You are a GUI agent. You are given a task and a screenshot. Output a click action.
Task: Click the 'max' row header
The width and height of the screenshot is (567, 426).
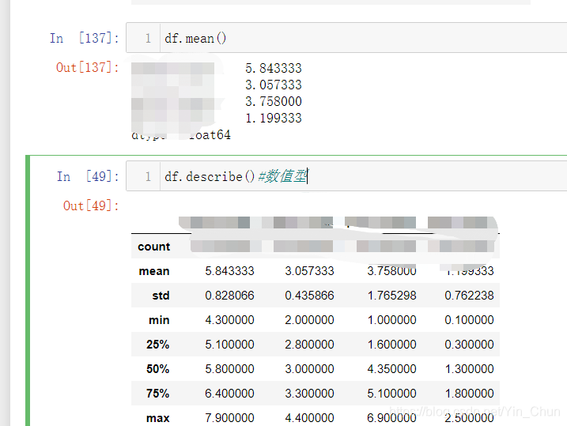[158, 418]
